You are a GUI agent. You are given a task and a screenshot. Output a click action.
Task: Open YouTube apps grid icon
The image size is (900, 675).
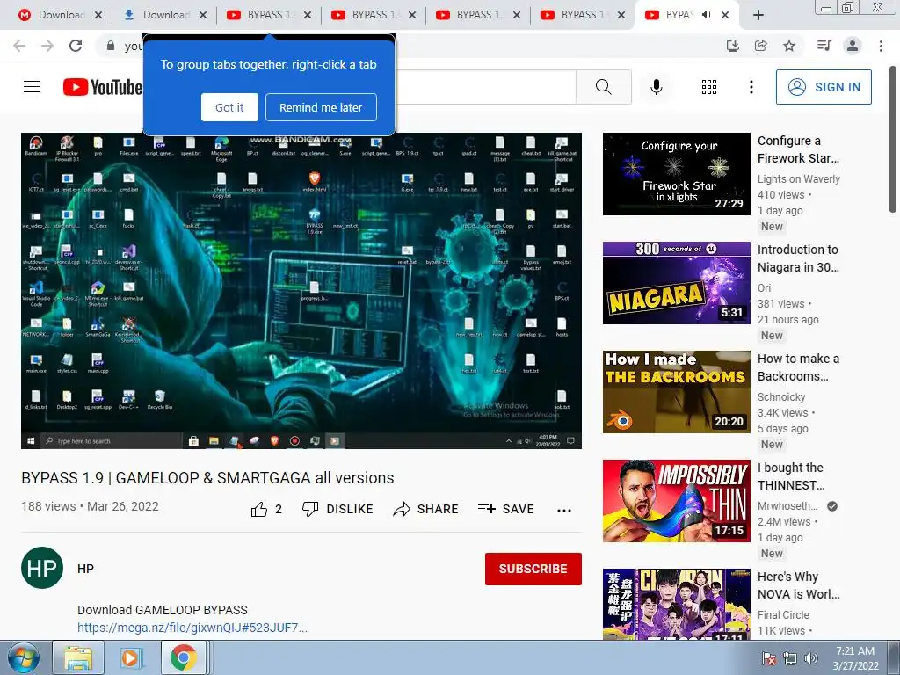[709, 87]
